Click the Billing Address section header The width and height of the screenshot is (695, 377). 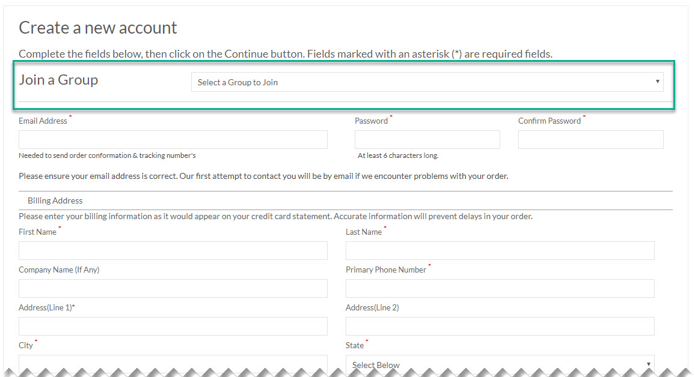point(55,201)
